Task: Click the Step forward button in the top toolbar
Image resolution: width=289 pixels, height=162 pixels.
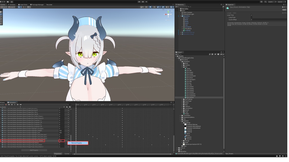Action: tap(146, 2)
